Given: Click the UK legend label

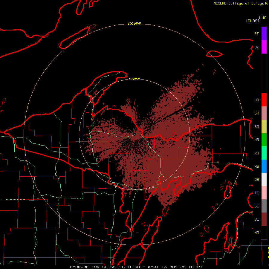Looking at the screenshot, I should [256, 47].
